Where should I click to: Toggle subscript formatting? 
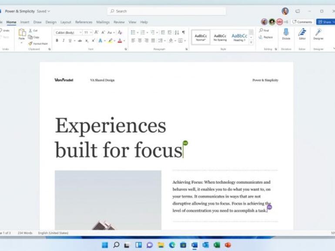coord(87,40)
